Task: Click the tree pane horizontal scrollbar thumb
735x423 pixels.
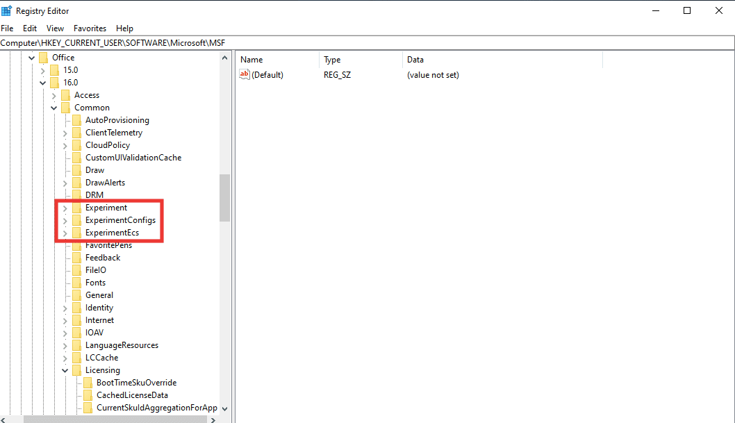Action: coord(115,420)
